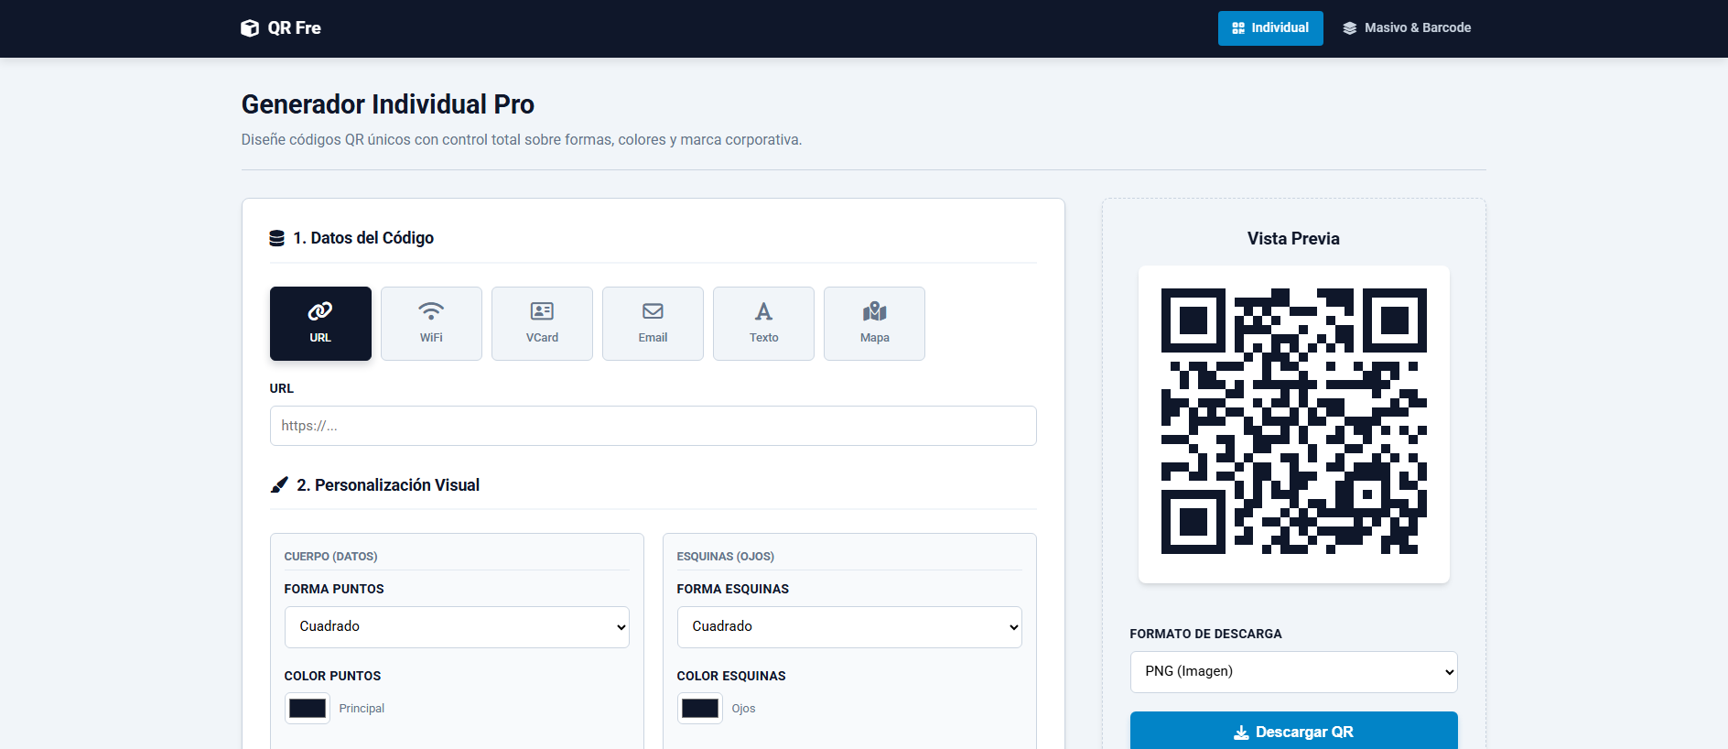Open the Formato de Descarga dropdown
1728x749 pixels.
click(x=1293, y=672)
